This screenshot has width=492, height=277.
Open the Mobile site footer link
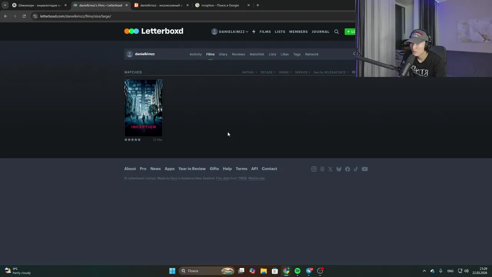click(256, 179)
